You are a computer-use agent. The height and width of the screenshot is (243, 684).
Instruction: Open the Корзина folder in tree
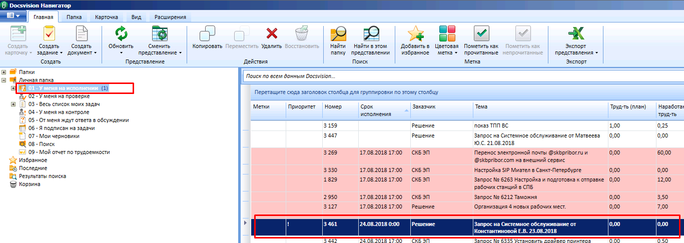(30, 184)
